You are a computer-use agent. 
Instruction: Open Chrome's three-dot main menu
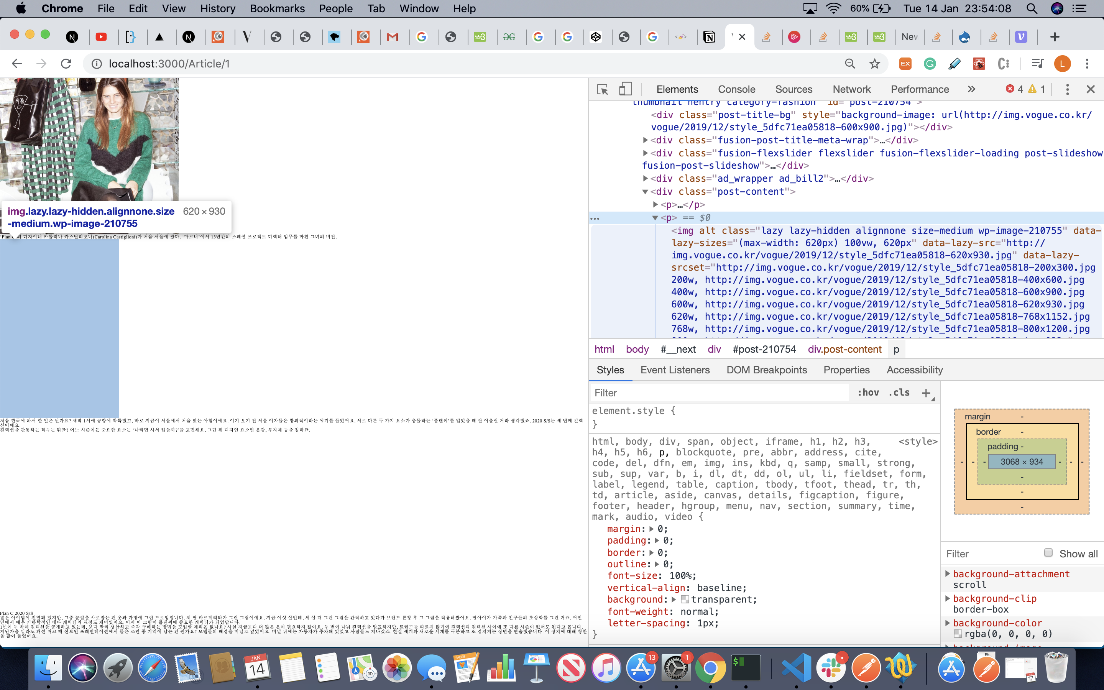(1087, 63)
